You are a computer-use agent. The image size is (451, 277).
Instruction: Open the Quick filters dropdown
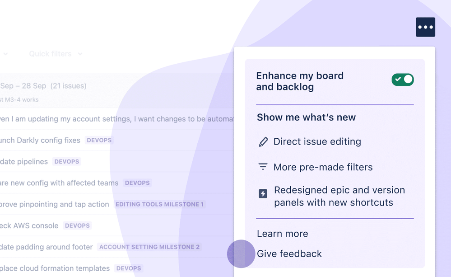click(50, 54)
